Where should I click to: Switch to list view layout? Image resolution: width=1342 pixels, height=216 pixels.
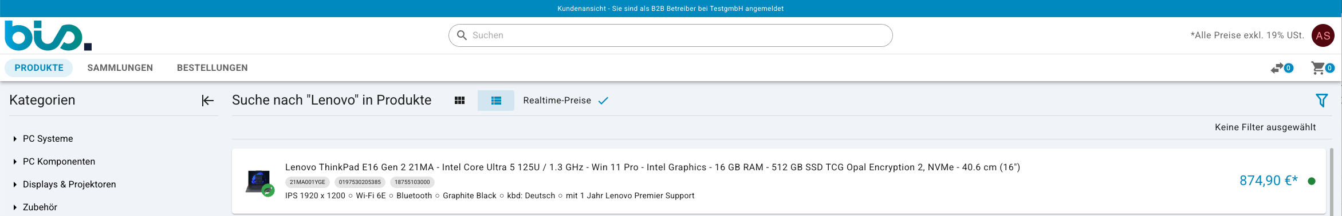[496, 101]
